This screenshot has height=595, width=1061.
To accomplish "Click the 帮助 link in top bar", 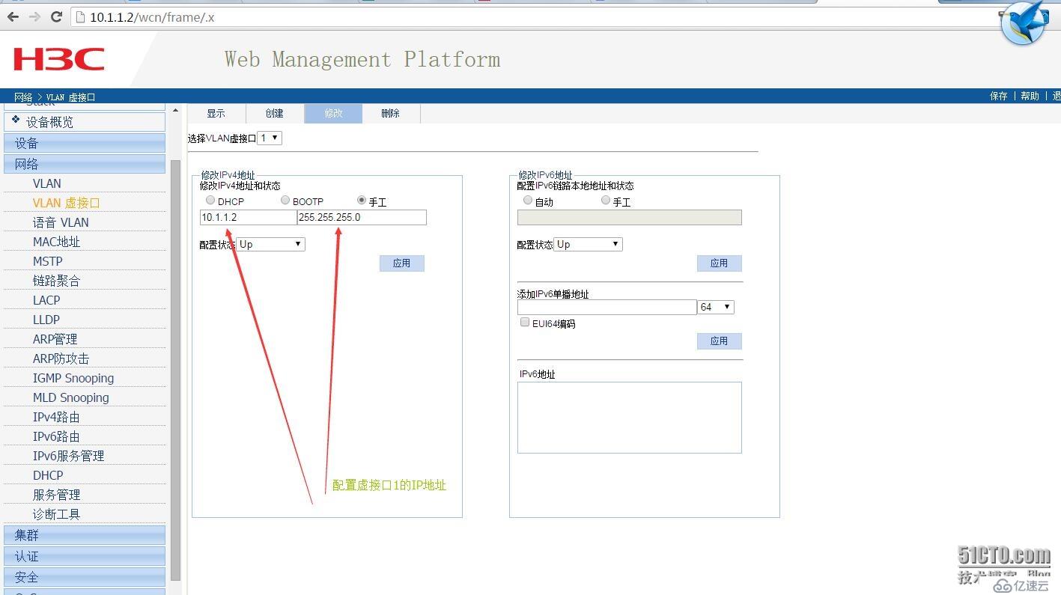I will [x=1030, y=96].
